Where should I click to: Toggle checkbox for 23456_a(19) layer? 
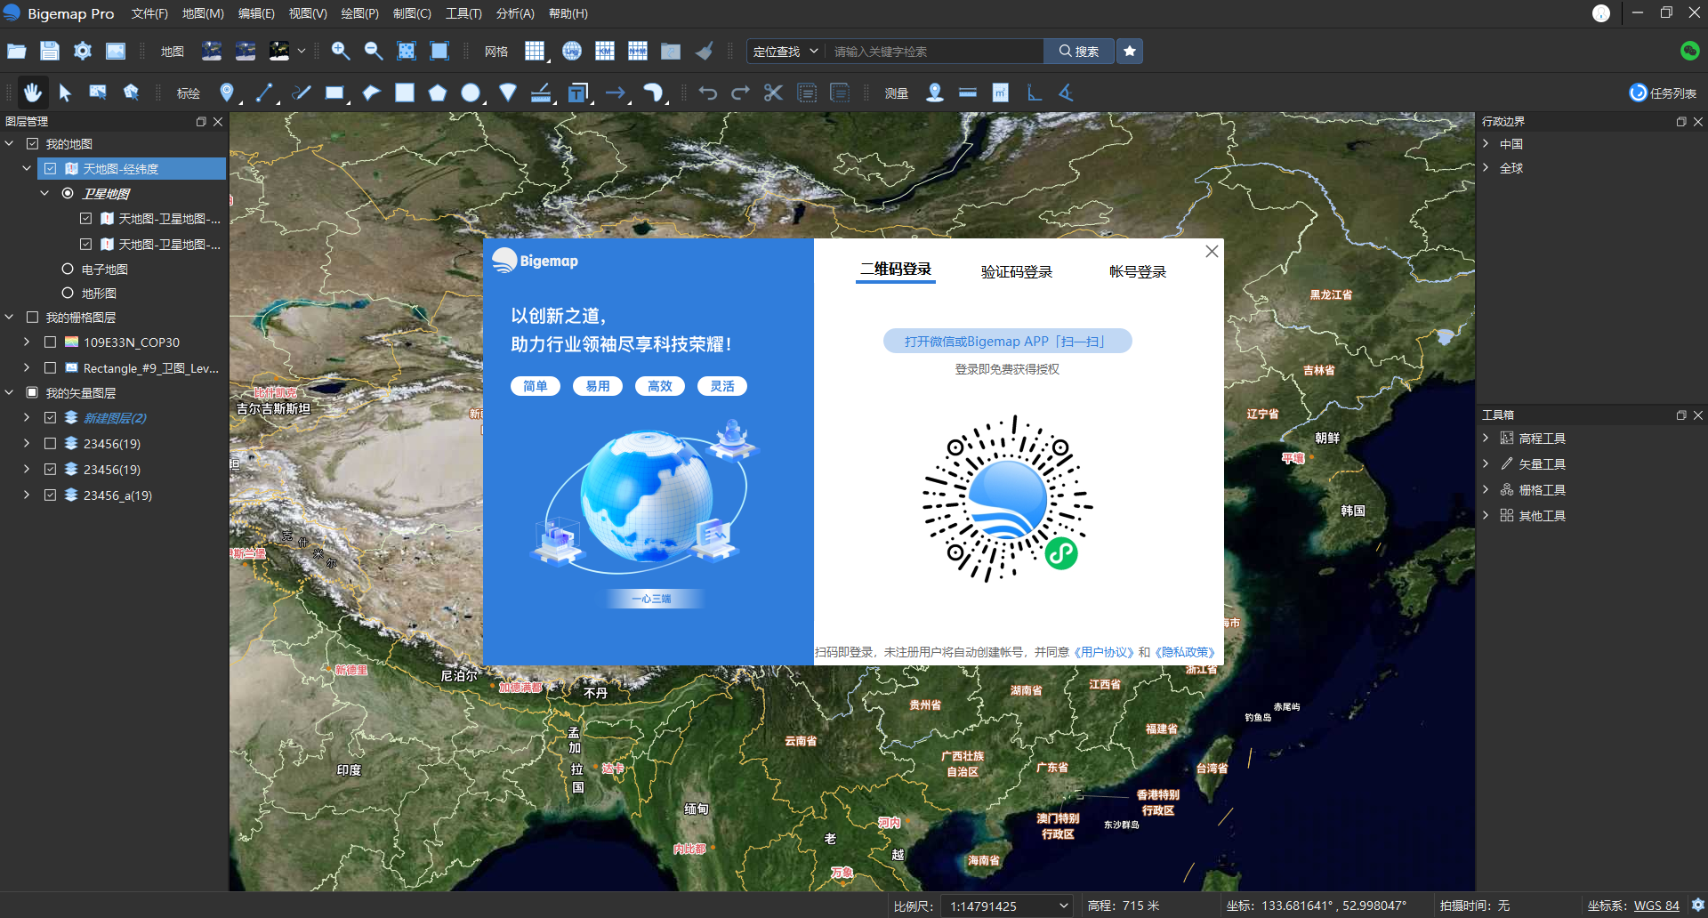(x=51, y=495)
